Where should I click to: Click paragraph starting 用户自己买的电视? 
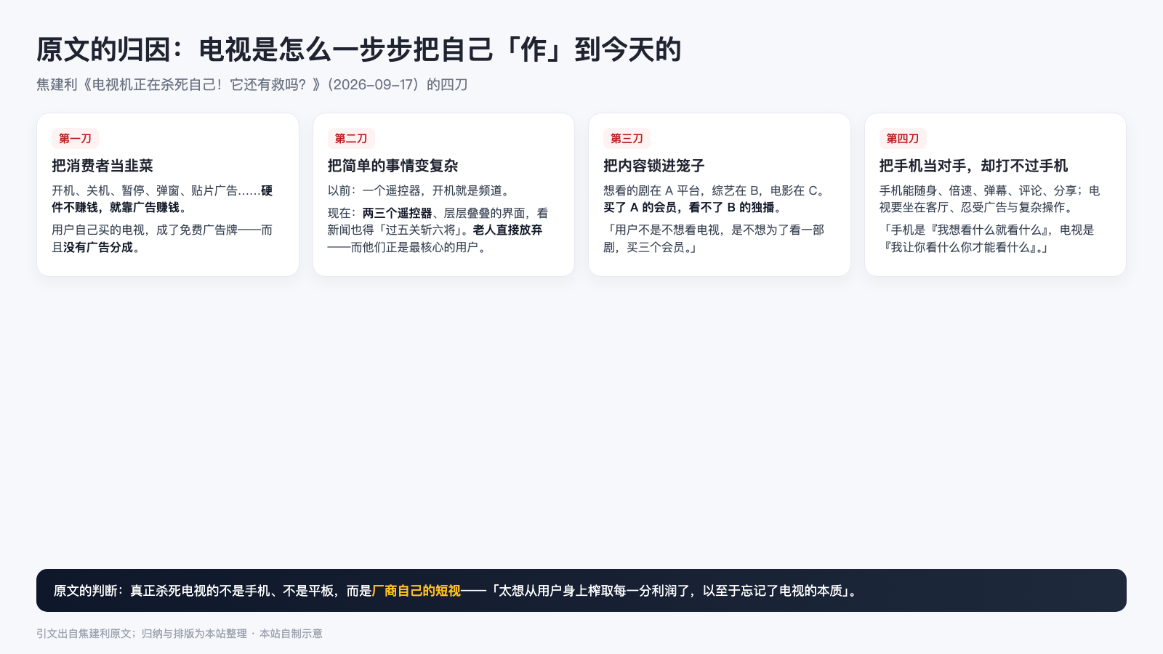(162, 238)
